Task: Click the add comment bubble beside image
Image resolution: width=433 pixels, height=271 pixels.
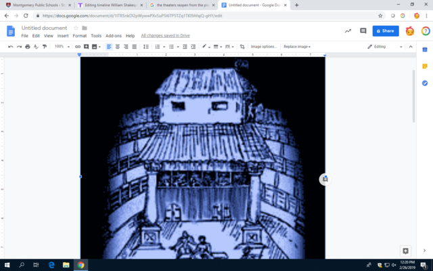Action: point(325,180)
